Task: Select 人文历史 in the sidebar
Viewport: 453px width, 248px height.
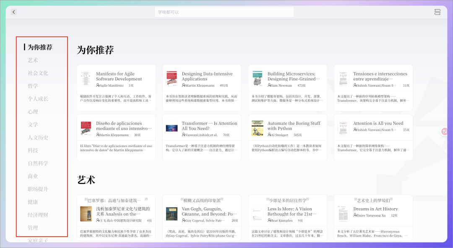Action: (x=38, y=137)
